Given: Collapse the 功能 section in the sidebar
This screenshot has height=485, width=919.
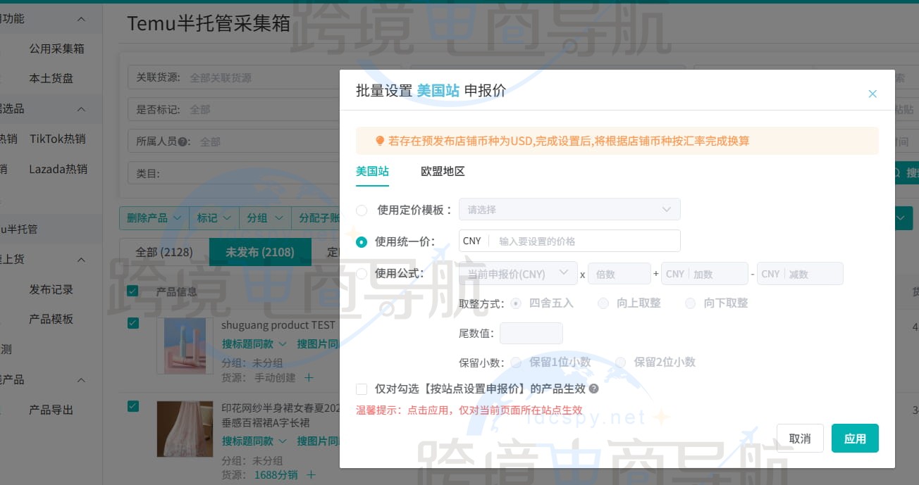Looking at the screenshot, I should tap(80, 18).
